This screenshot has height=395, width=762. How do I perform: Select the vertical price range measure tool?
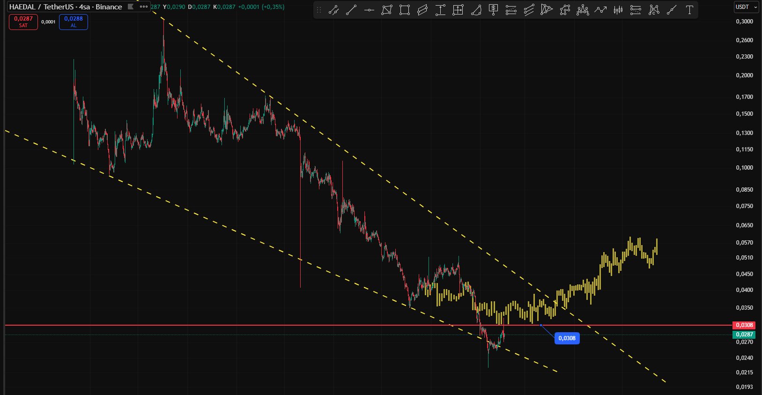[x=440, y=10]
